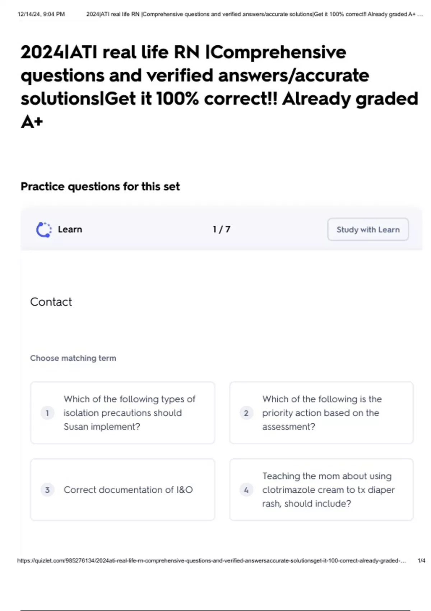Screen dimensions: 431x611
Task: Click the number 1 answer badge
Action: tap(47, 413)
